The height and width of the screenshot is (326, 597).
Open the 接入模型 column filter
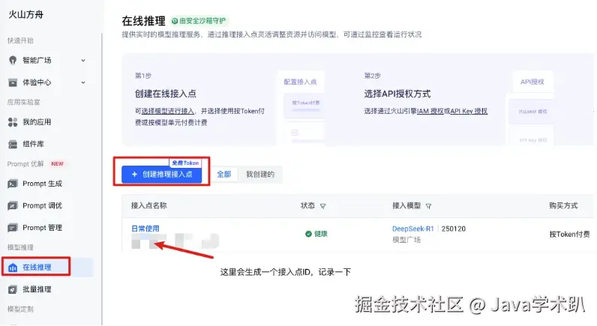coord(428,206)
